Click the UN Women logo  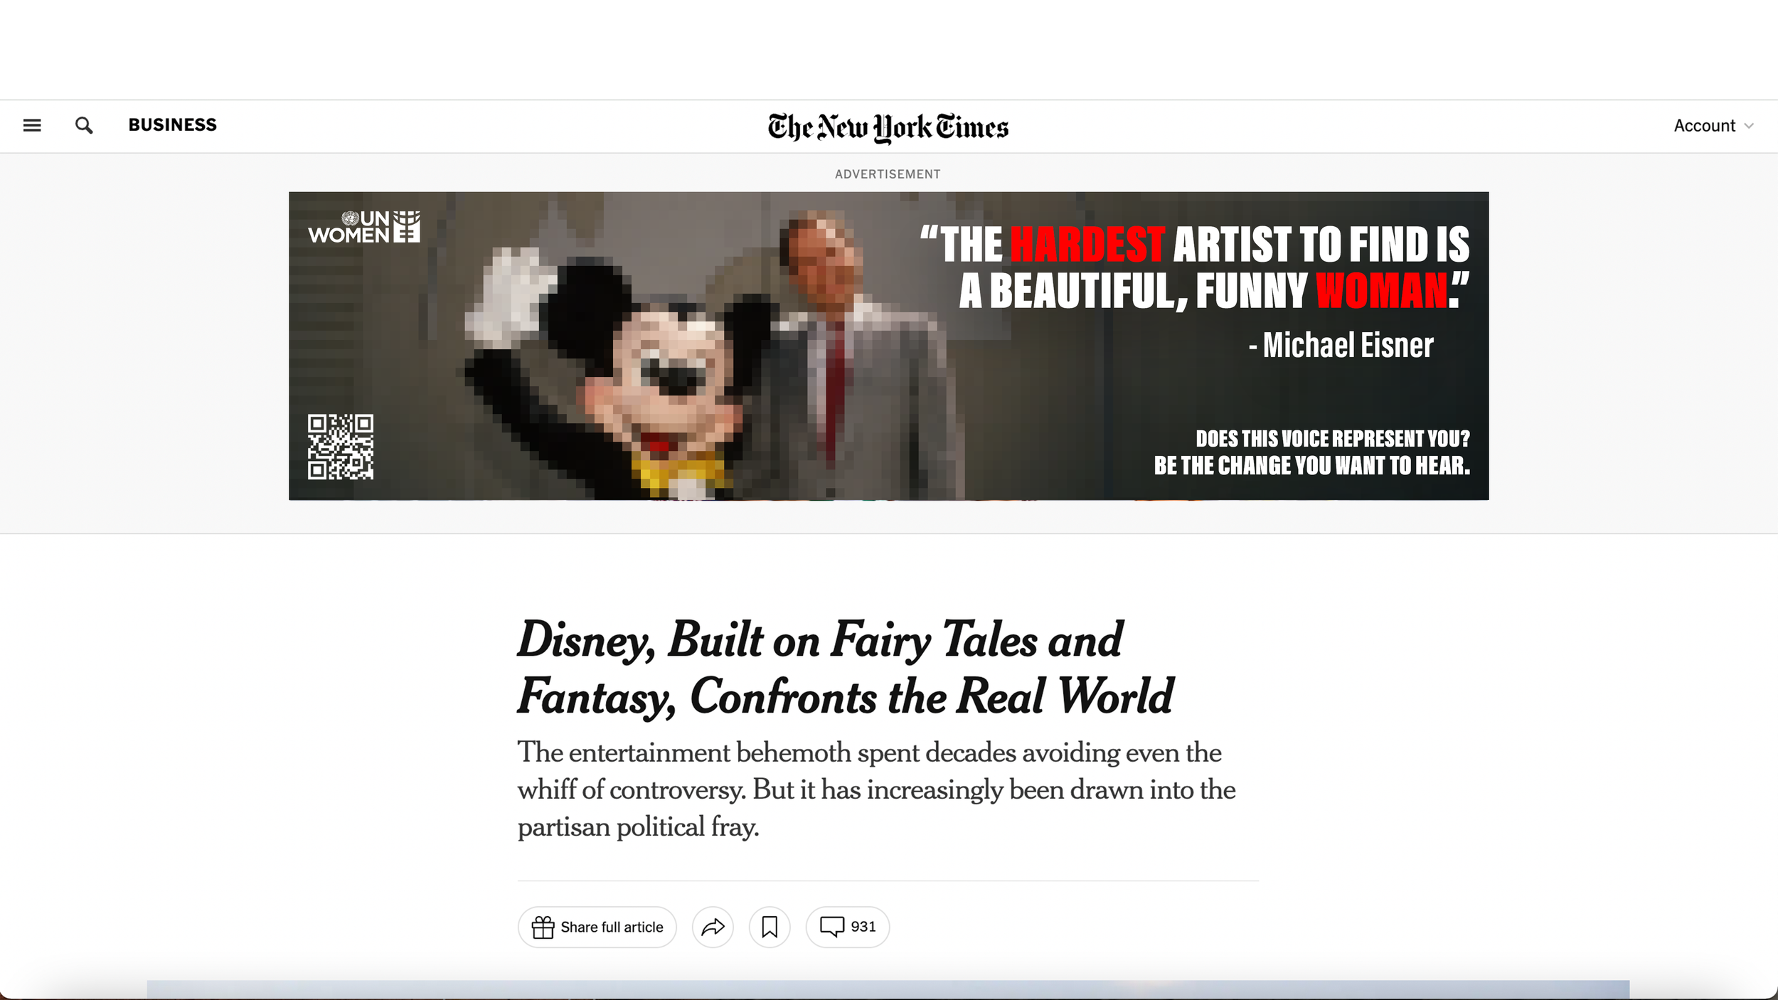point(364,227)
